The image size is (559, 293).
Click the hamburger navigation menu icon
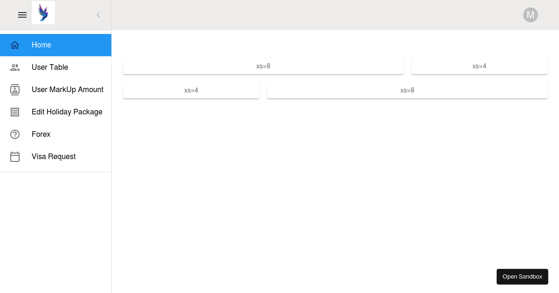pos(22,15)
